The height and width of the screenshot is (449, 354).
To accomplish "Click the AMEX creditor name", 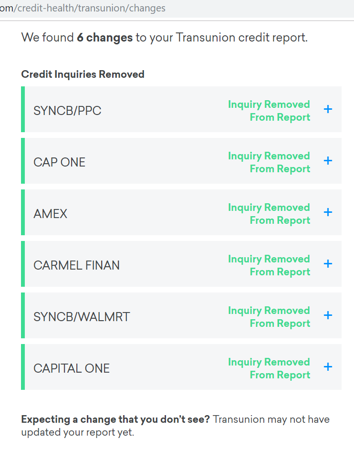I will tap(51, 214).
